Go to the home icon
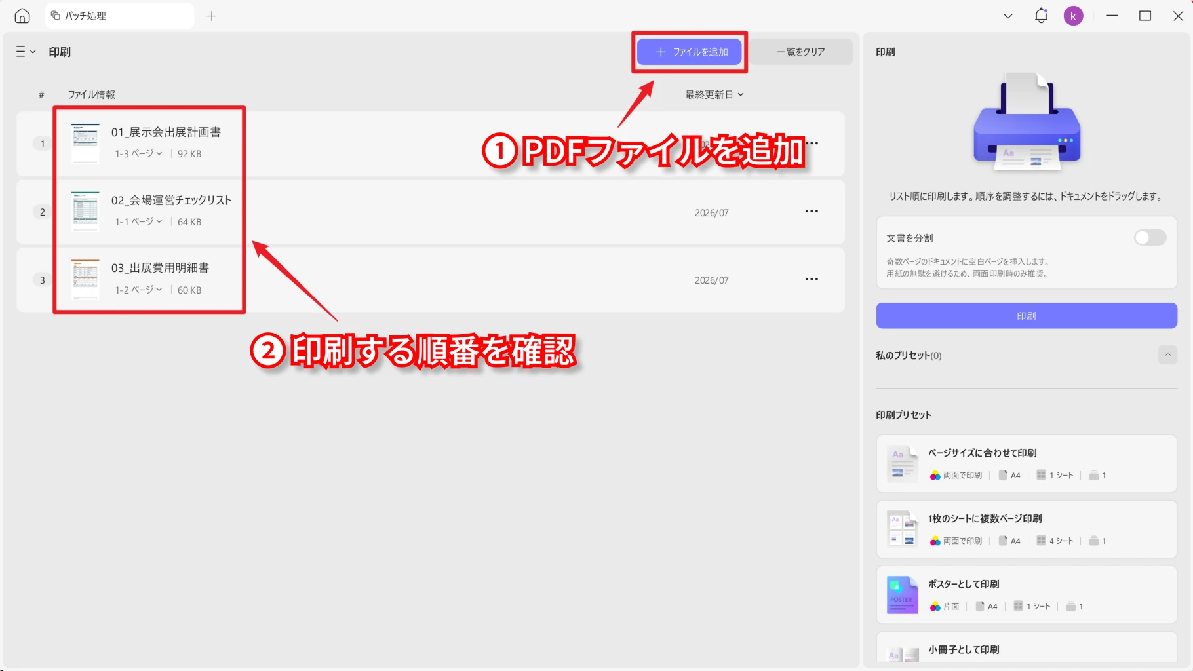Screen dimensions: 1193x671 22,16
